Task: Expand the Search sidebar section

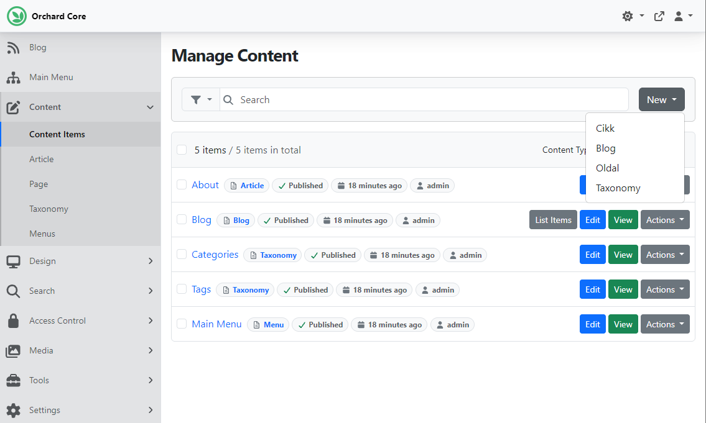Action: [151, 291]
